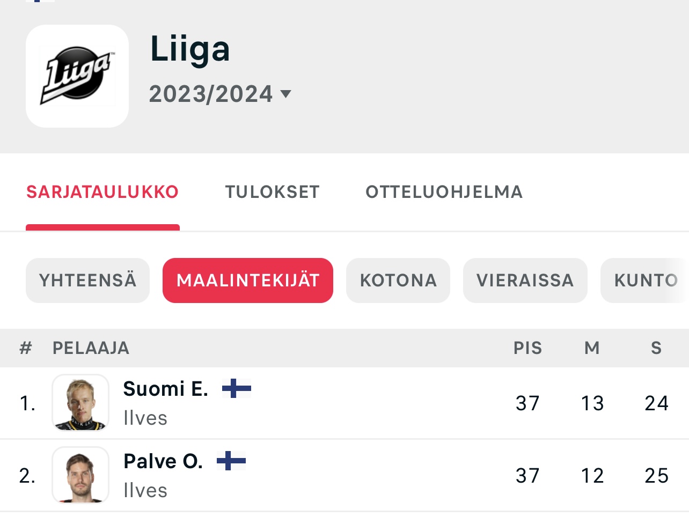Screen dimensions: 689x517
Task: Open Palve O. player name link
Action: [x=163, y=461]
